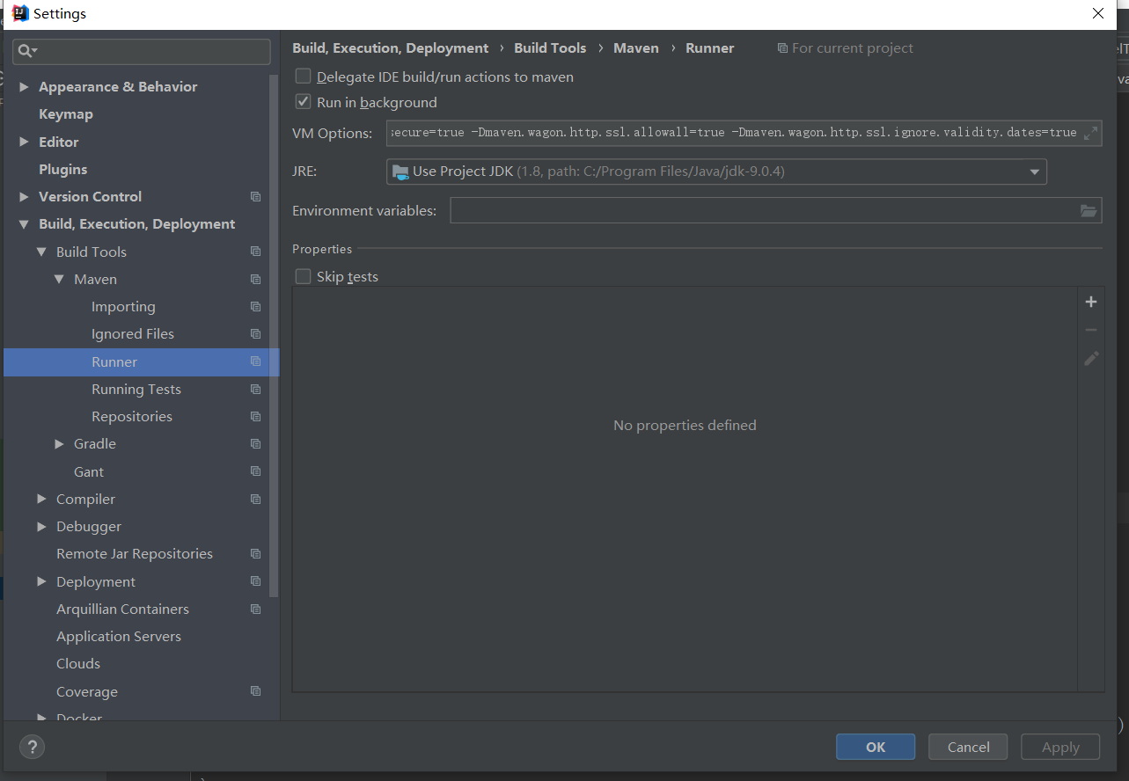Image resolution: width=1129 pixels, height=781 pixels.
Task: Click the project-level icon beside Coverage
Action: coord(255,691)
